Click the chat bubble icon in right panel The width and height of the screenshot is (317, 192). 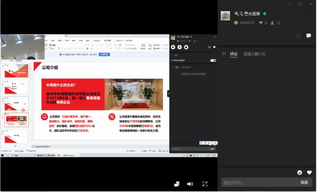[x=308, y=36]
